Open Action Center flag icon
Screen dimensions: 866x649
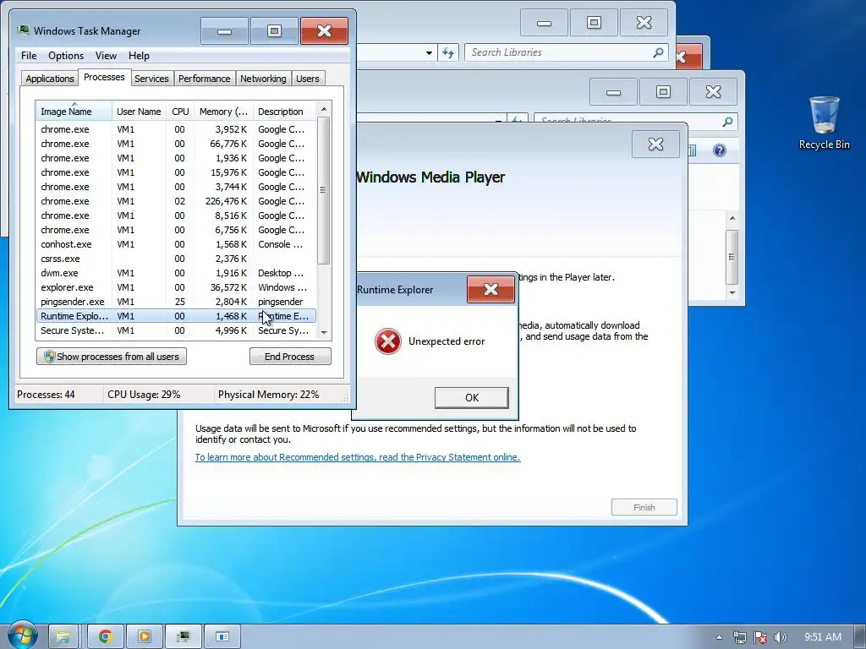point(760,637)
